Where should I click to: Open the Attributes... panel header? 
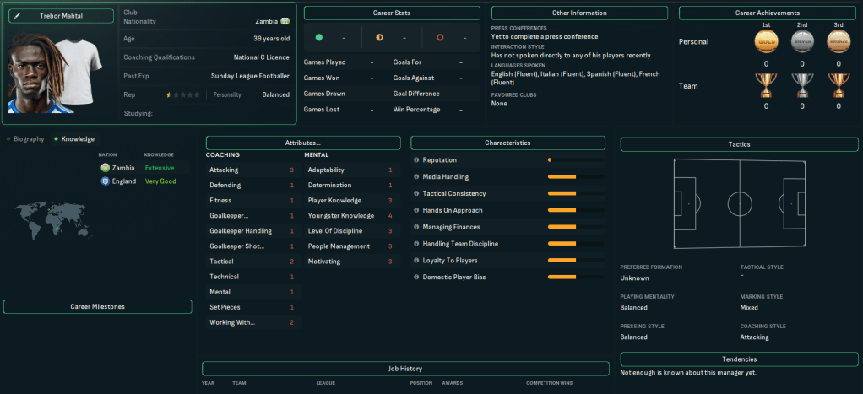click(303, 143)
